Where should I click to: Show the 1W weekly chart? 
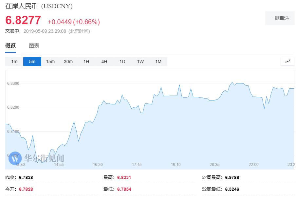(140, 62)
